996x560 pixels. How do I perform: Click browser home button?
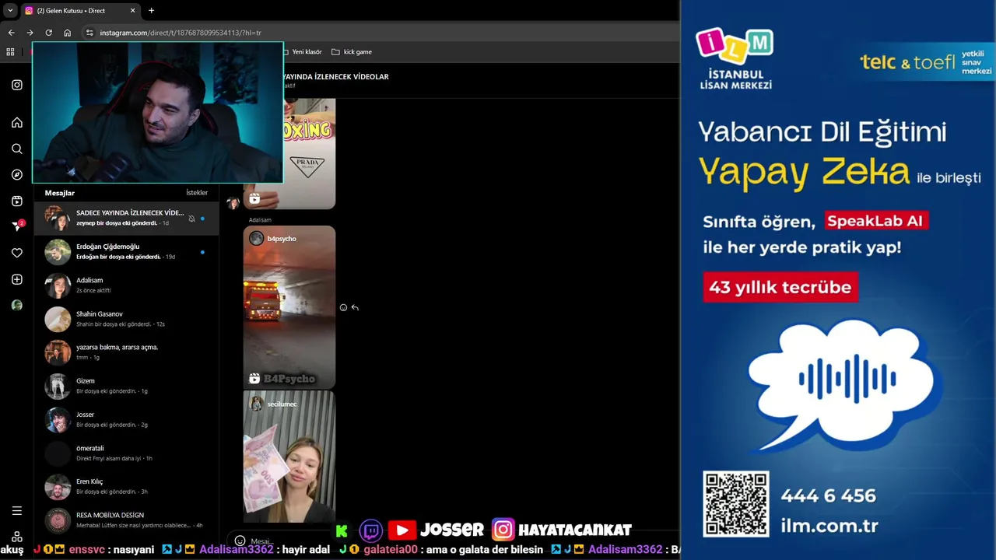pos(68,33)
